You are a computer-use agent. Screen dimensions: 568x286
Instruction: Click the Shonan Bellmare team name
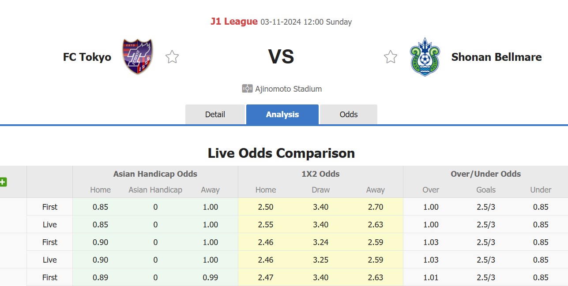click(496, 57)
